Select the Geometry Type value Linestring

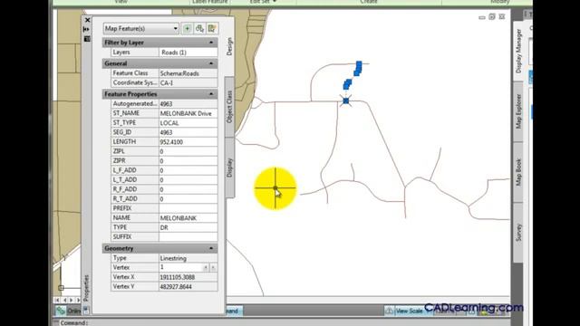pyautogui.click(x=188, y=258)
